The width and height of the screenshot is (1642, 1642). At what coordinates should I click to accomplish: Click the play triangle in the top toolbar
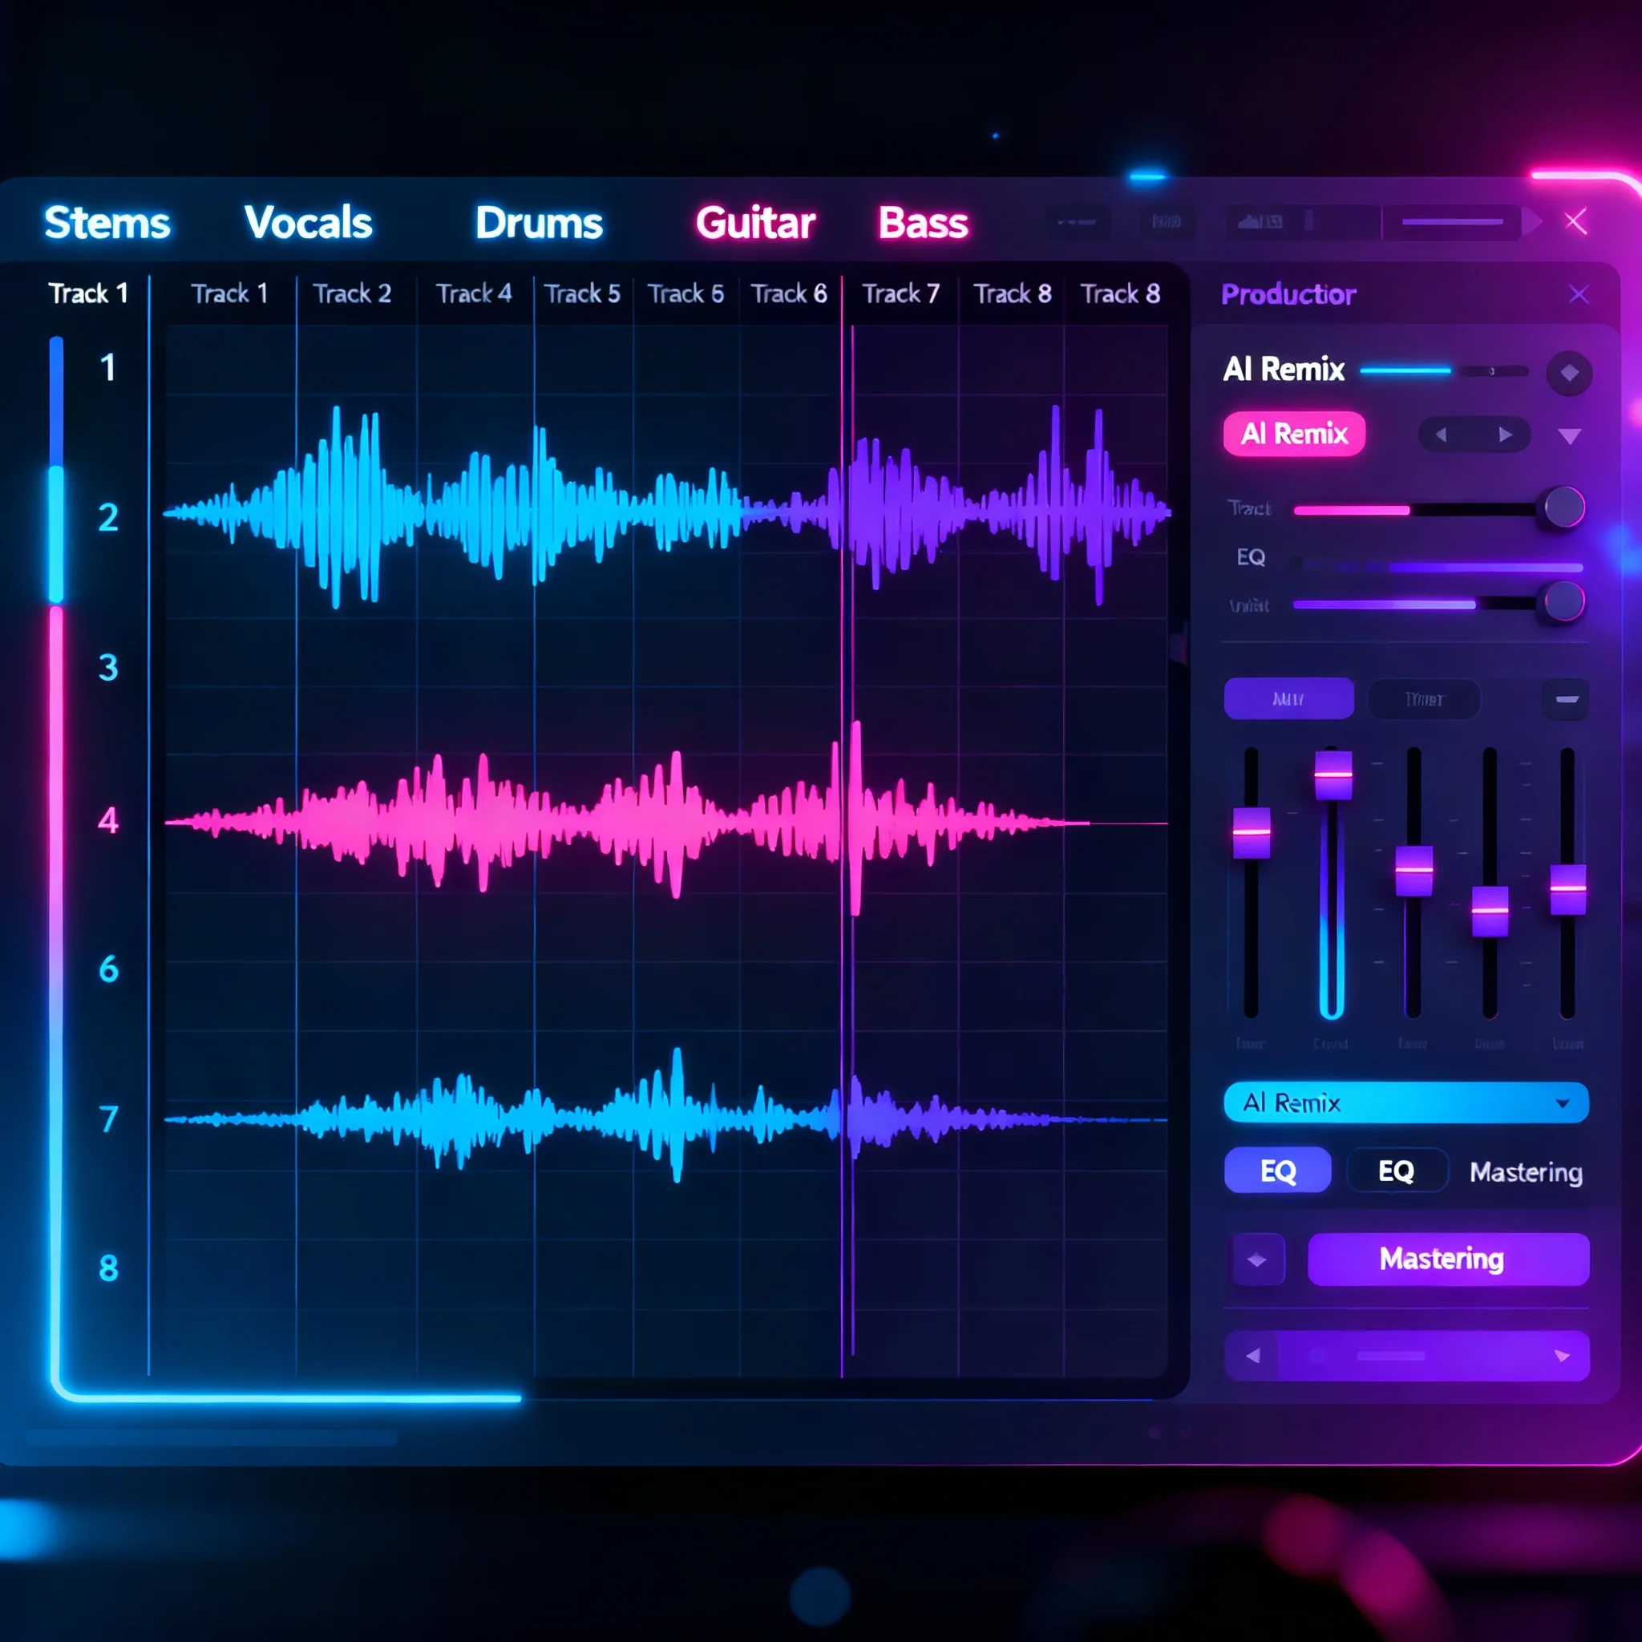pyautogui.click(x=1531, y=222)
